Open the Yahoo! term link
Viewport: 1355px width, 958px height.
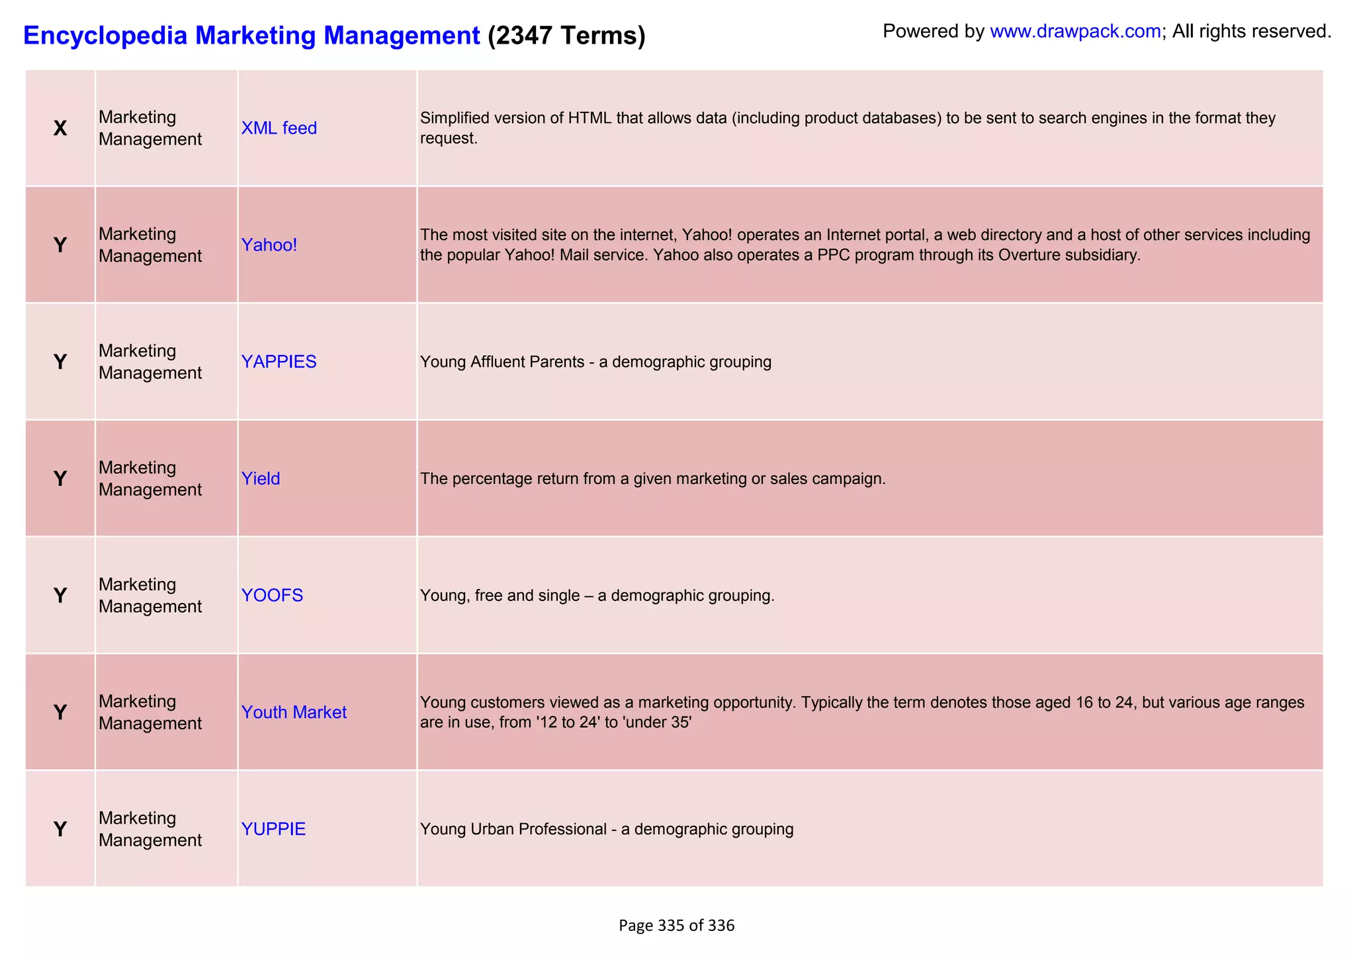tap(269, 245)
